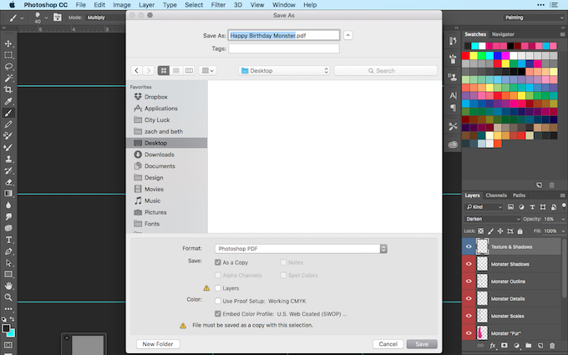Open the Filter menu
Viewport: 568px width, 355px height.
pyautogui.click(x=218, y=5)
